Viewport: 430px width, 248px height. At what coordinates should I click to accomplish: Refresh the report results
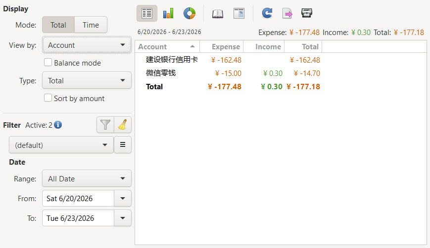(267, 13)
